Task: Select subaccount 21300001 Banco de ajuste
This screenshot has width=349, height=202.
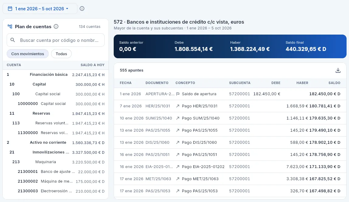Action: (56, 172)
